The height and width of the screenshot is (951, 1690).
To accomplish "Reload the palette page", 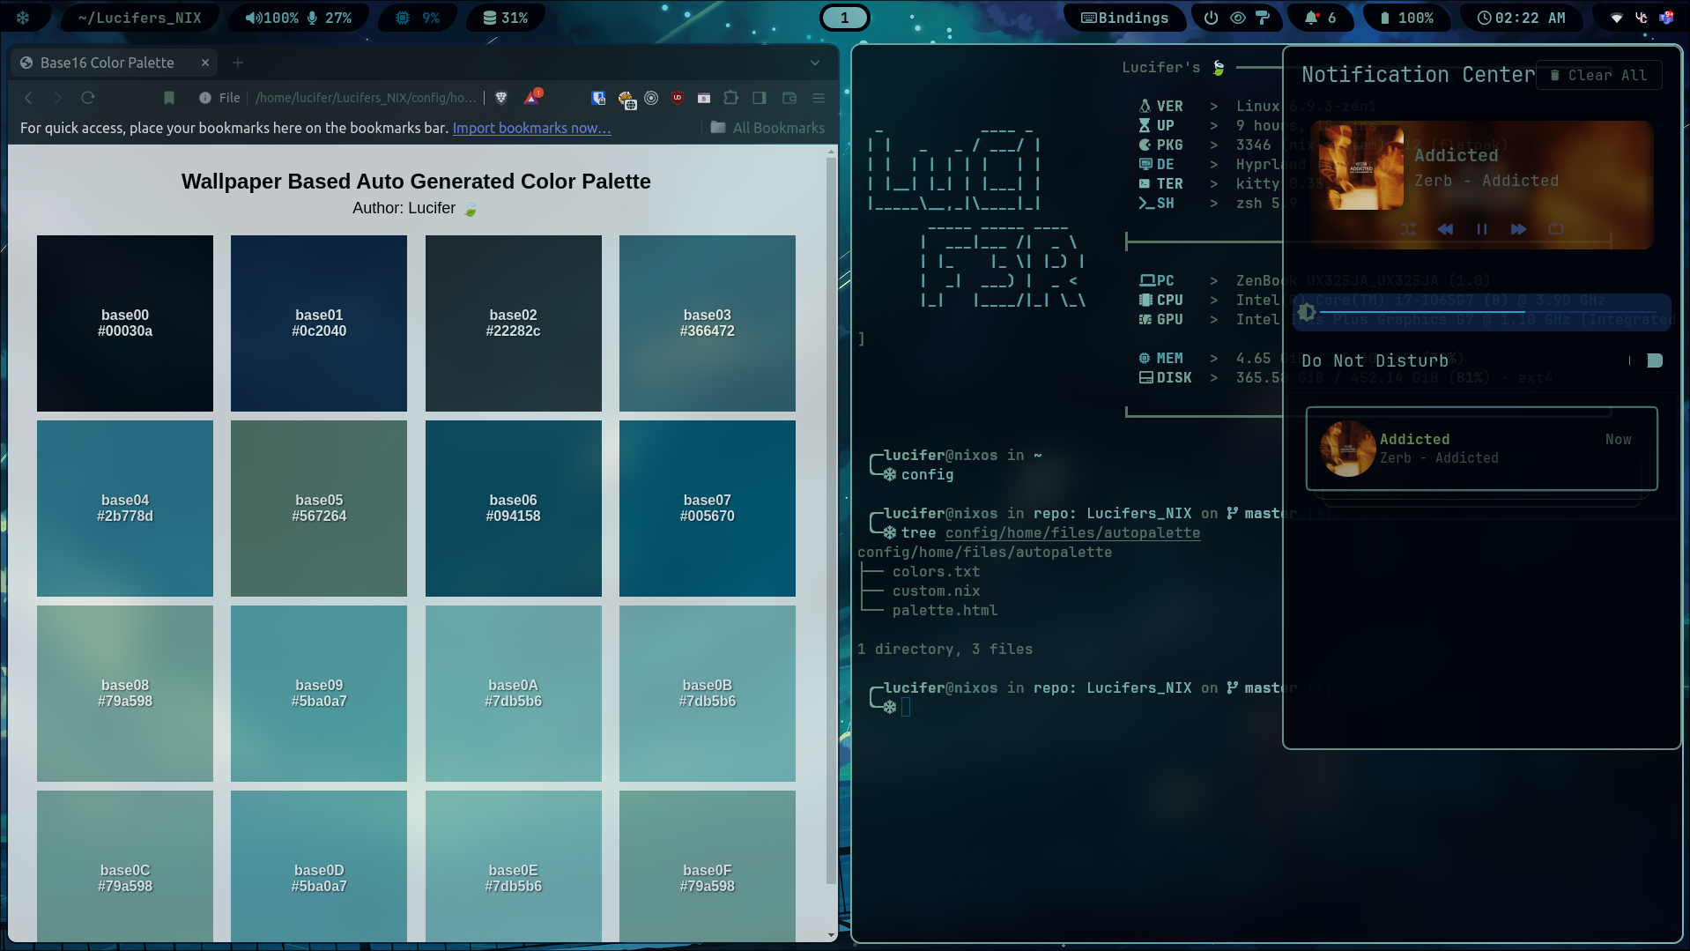I will [88, 98].
